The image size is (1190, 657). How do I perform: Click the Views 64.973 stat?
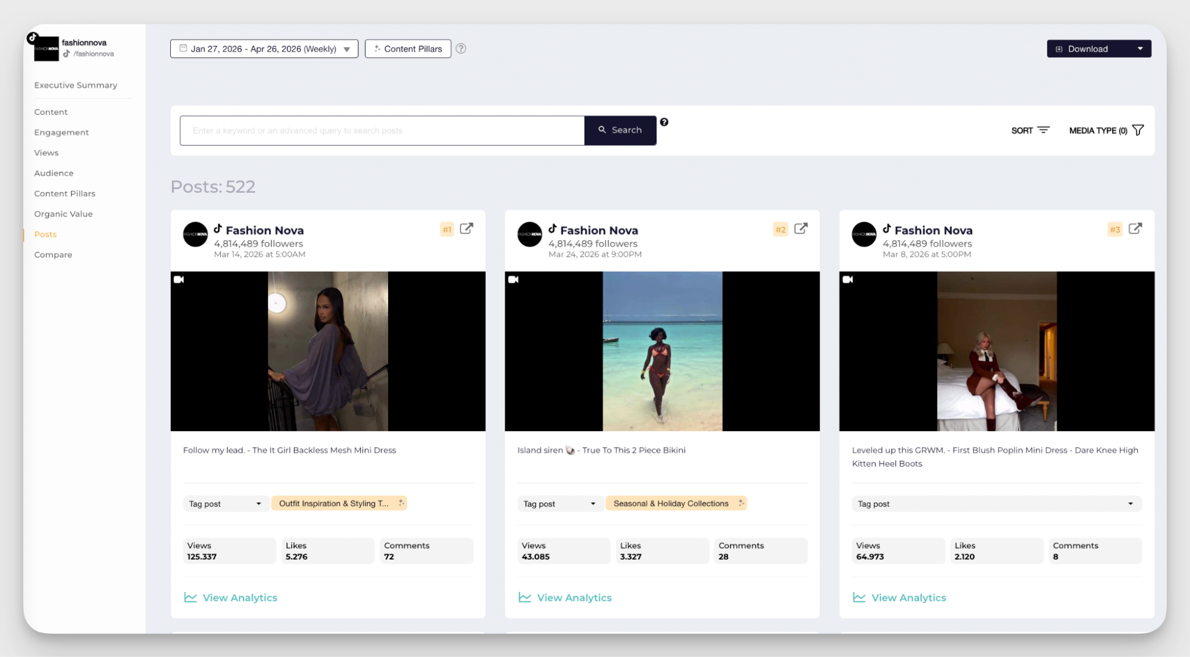click(x=899, y=551)
